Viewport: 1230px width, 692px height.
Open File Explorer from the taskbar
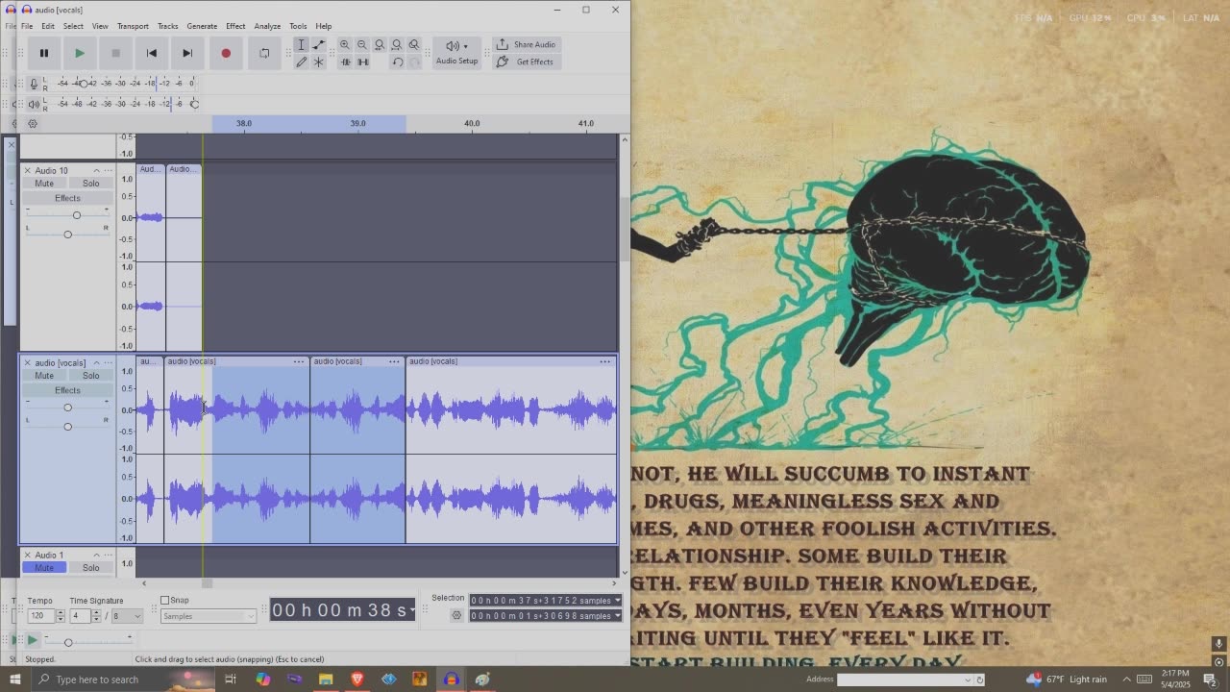tap(326, 680)
